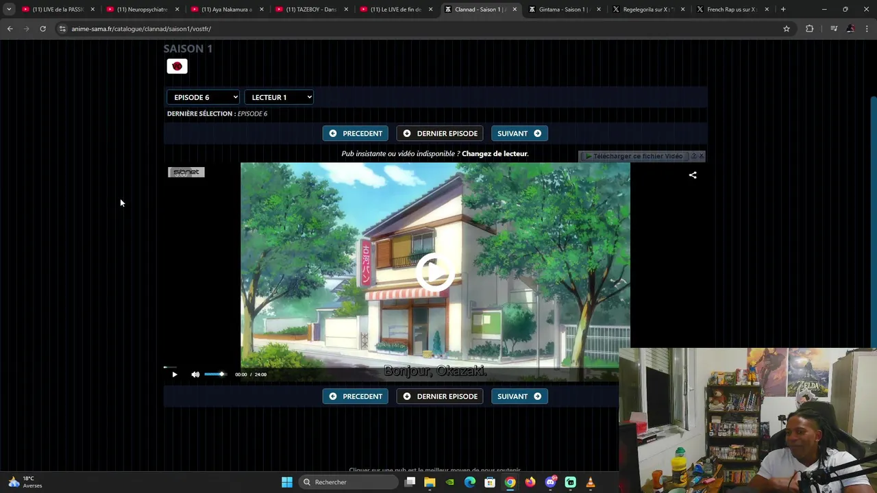Open the green Streamlabs icon on the taskbar

(570, 482)
